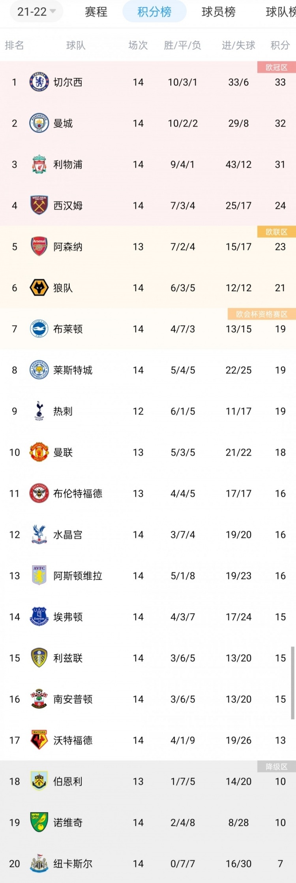Open the 球员榜 tab
The width and height of the screenshot is (296, 883).
pos(218,12)
